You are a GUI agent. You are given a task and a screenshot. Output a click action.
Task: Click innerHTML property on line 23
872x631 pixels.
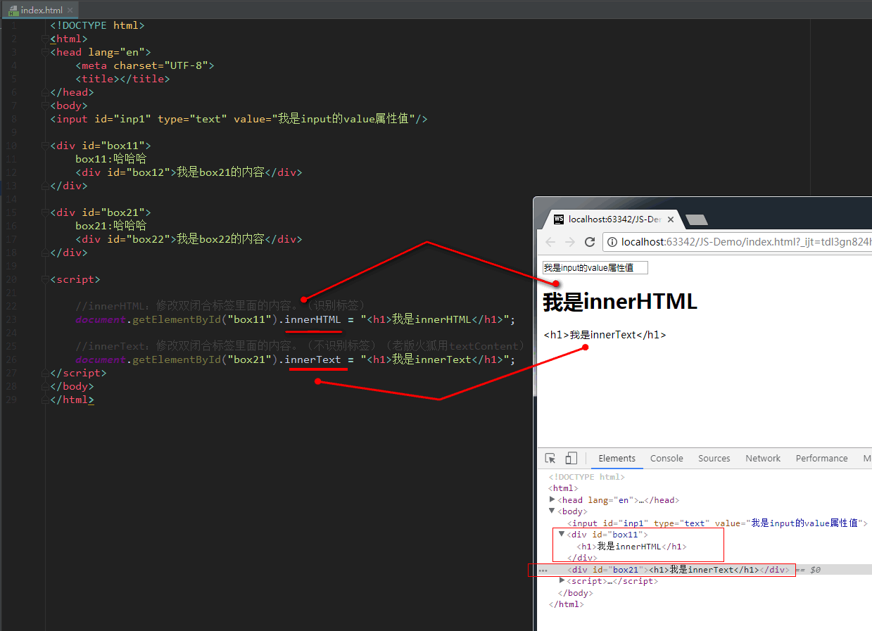[x=312, y=319]
